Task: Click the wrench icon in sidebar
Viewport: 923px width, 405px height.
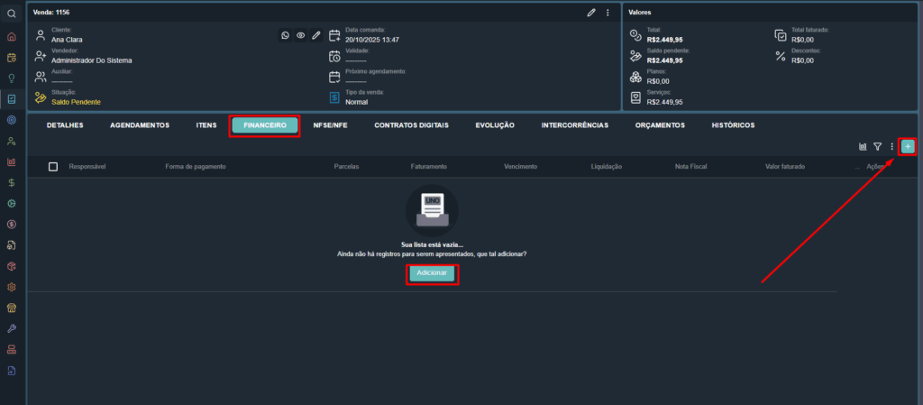Action: click(x=11, y=328)
